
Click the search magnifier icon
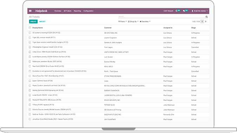(x=206, y=17)
